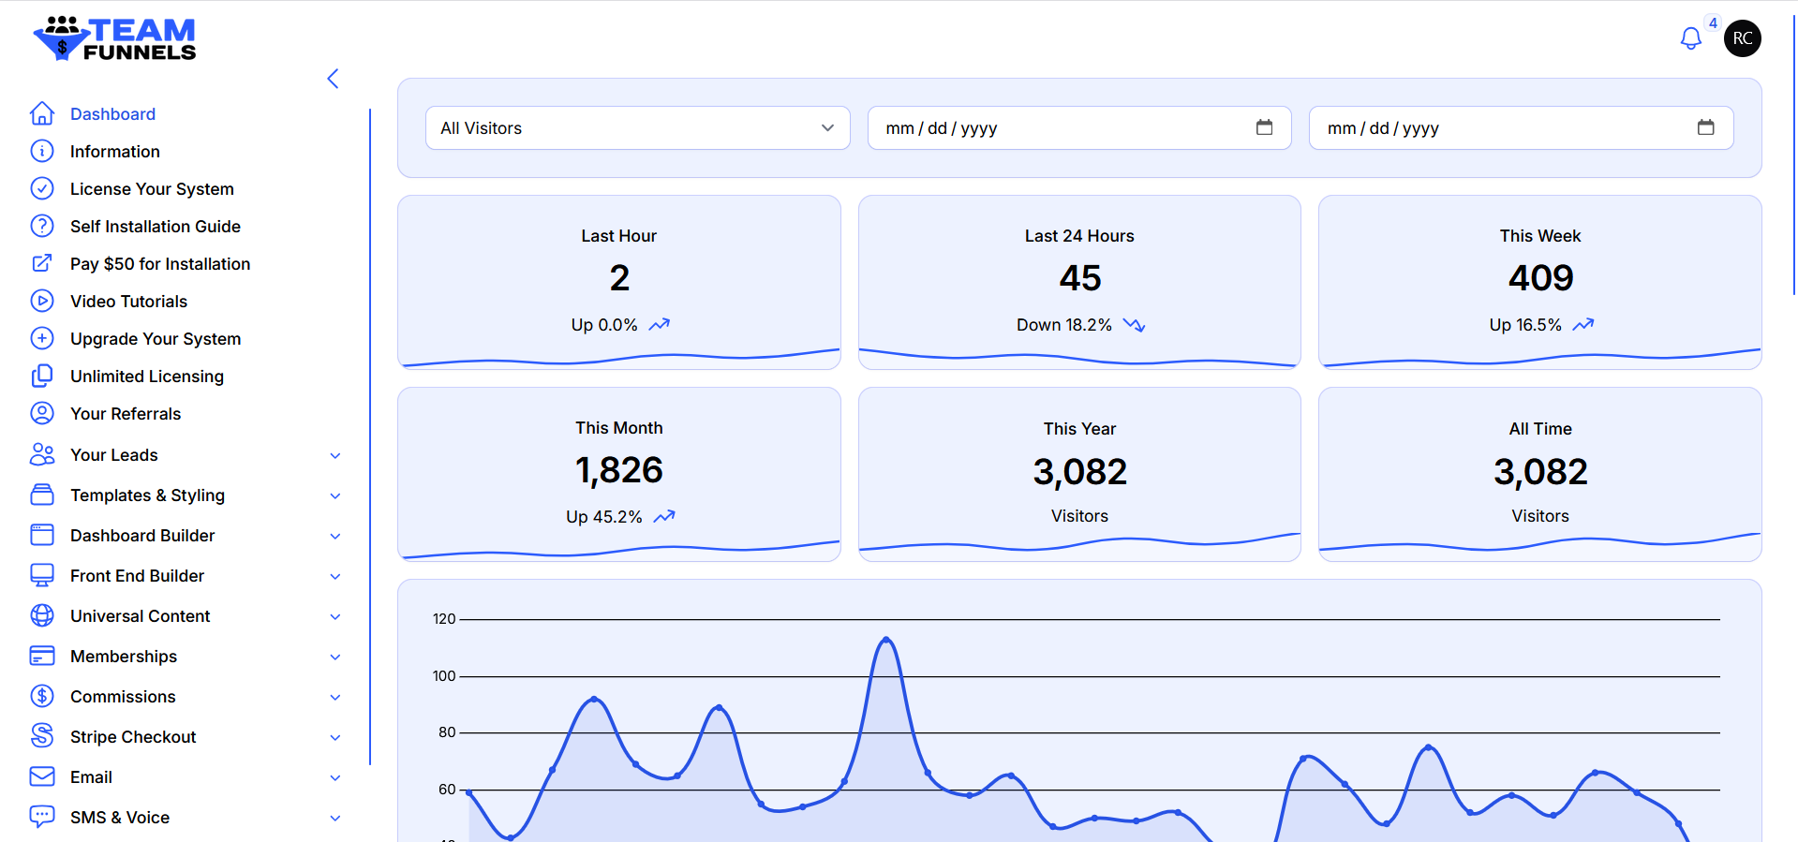Open the Information menu item
The width and height of the screenshot is (1798, 842).
click(x=114, y=152)
